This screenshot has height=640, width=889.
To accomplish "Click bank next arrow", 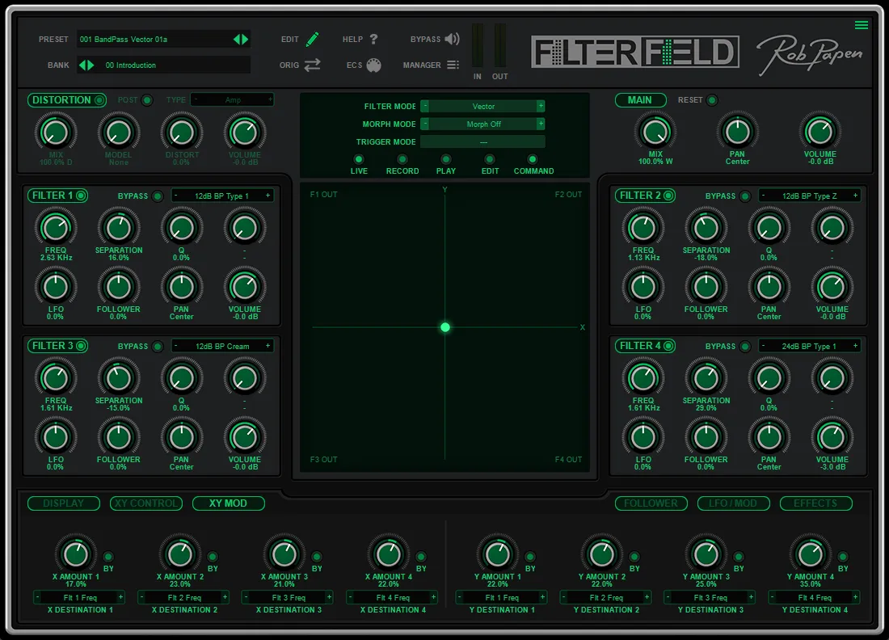I will (x=91, y=65).
